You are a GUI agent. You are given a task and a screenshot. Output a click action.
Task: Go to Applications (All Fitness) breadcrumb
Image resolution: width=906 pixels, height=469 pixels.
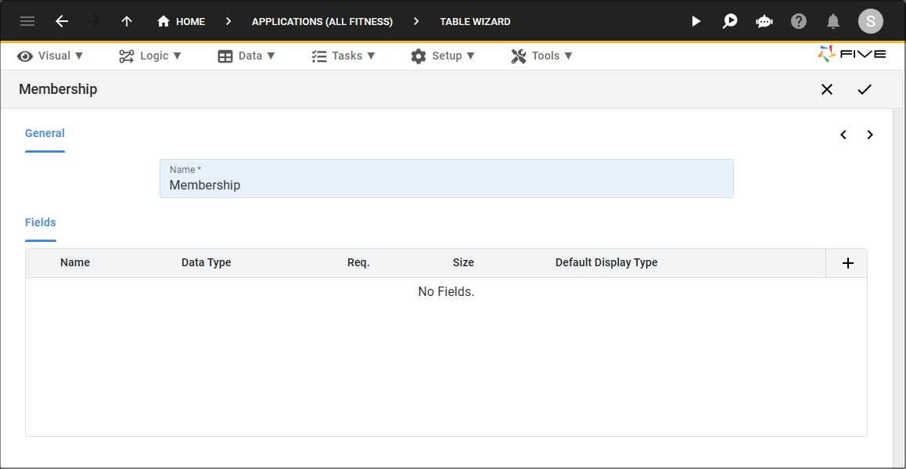click(x=322, y=21)
